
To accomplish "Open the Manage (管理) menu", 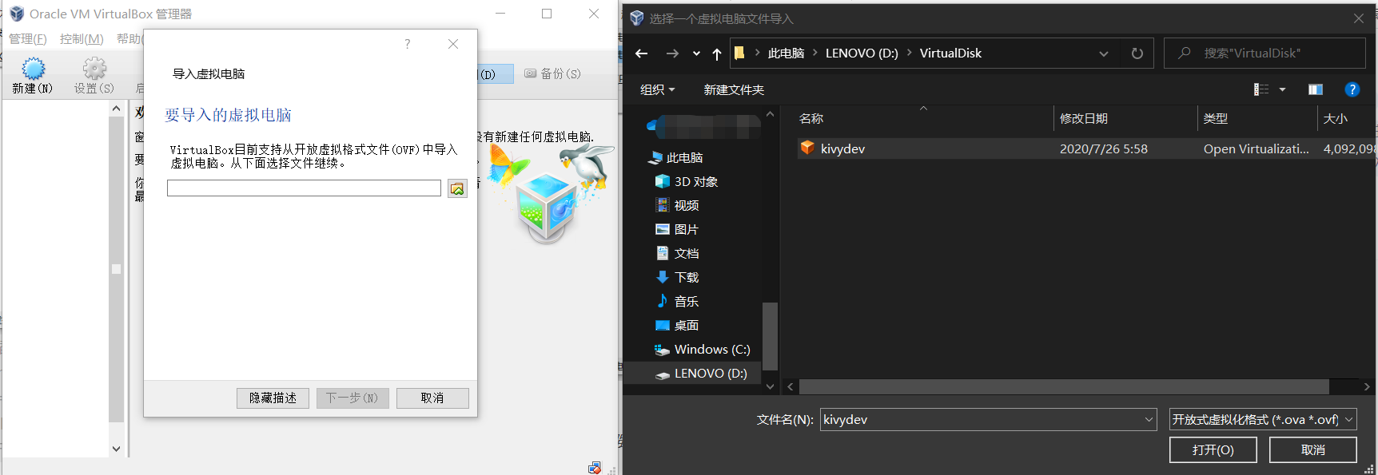I will click(28, 38).
